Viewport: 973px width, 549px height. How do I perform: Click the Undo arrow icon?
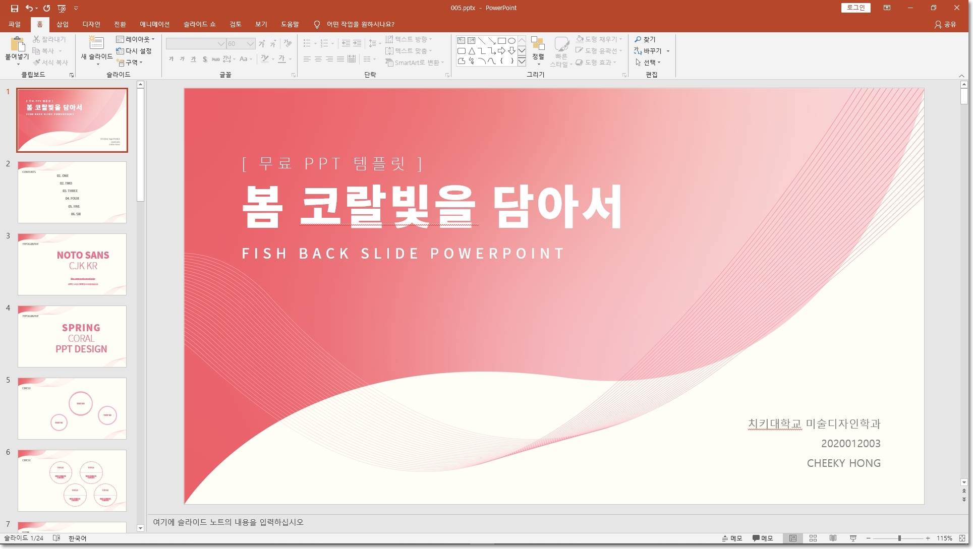click(29, 8)
